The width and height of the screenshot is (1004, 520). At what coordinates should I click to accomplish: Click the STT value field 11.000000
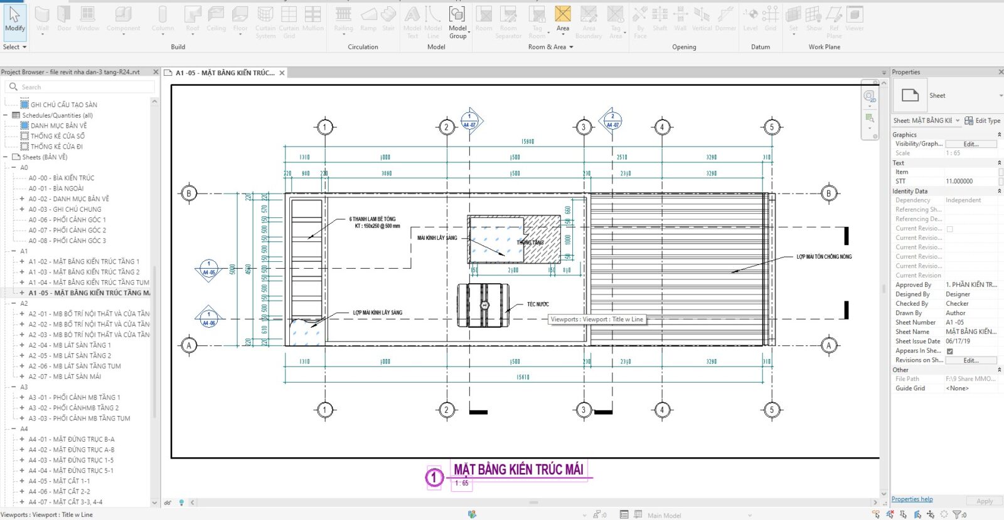point(970,181)
